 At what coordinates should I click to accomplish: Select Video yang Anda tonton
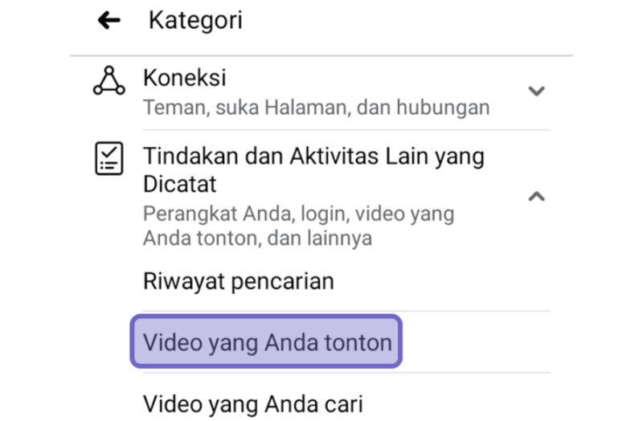266,341
